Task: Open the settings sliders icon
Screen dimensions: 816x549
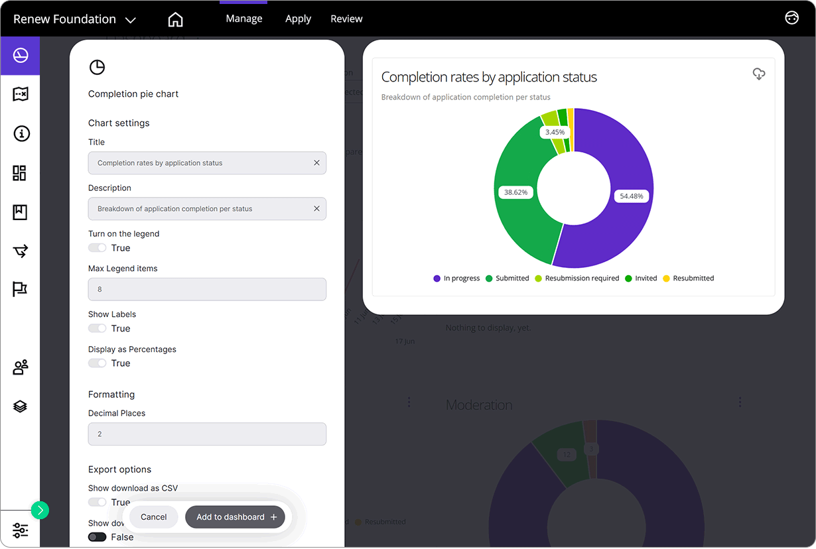Action: (20, 530)
